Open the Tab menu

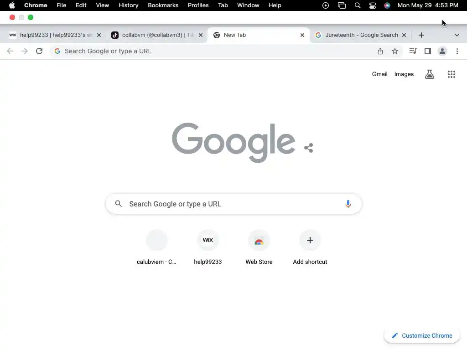pyautogui.click(x=223, y=5)
